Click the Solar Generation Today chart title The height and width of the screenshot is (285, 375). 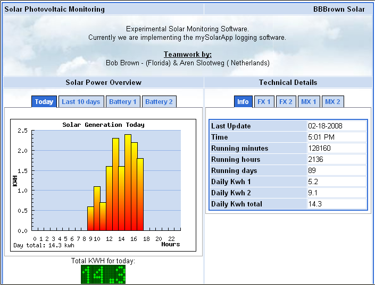tap(103, 125)
